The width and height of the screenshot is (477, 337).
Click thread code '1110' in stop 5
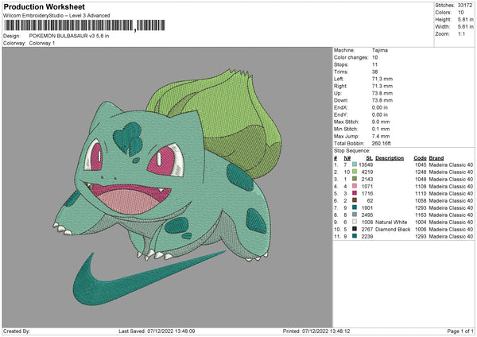421,193
